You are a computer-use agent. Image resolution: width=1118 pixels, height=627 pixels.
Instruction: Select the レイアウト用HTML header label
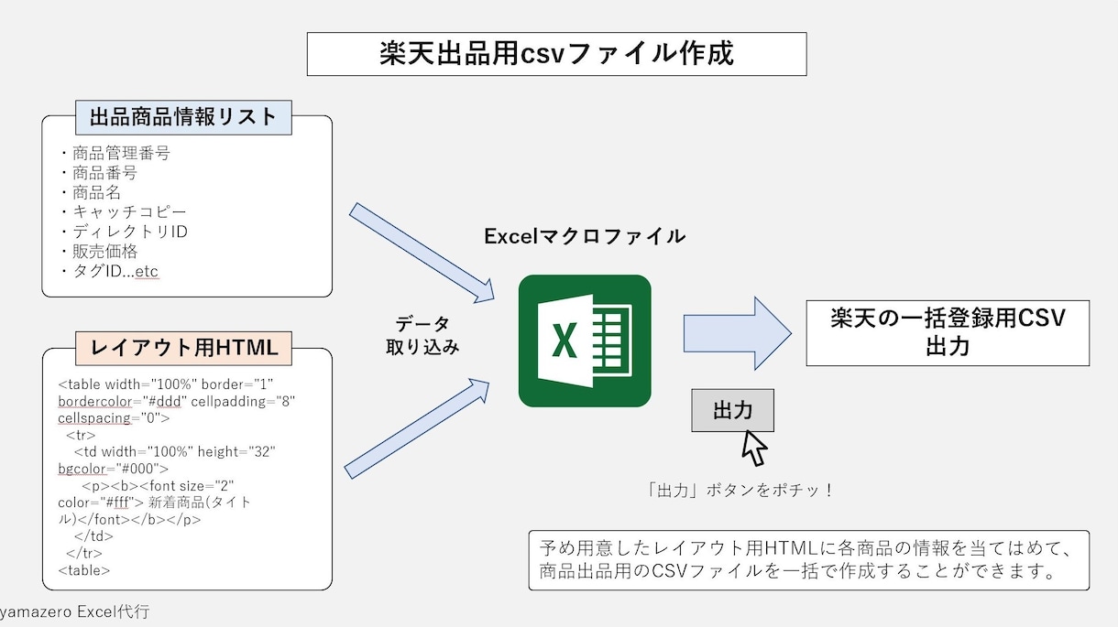[183, 348]
